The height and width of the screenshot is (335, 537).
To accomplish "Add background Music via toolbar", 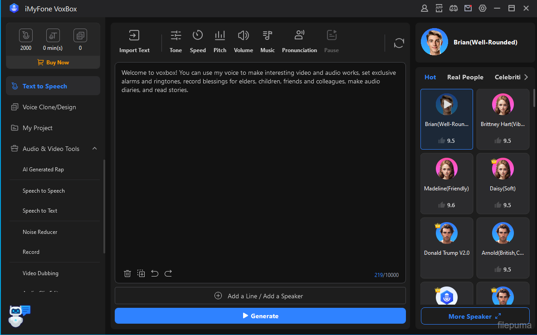I will click(x=268, y=41).
